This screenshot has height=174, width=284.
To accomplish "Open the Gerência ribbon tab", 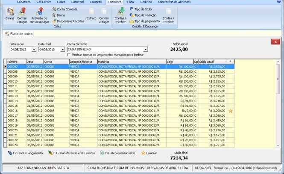I will pos(146,2).
